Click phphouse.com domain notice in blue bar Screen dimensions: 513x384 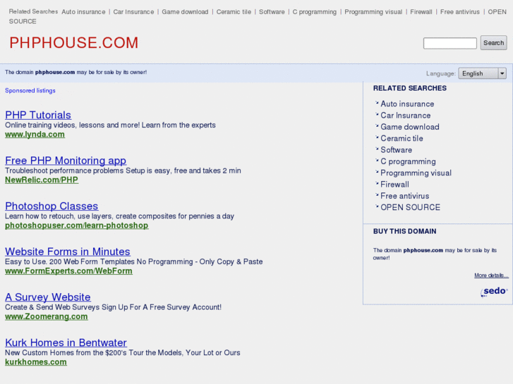[x=76, y=73]
